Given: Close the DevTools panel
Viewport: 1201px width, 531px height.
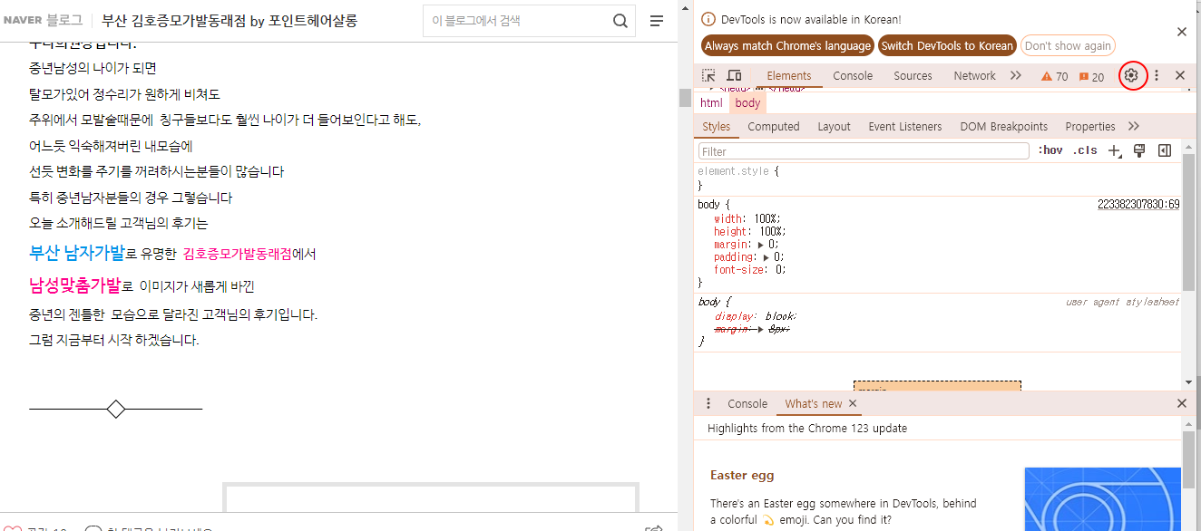Looking at the screenshot, I should 1180,75.
